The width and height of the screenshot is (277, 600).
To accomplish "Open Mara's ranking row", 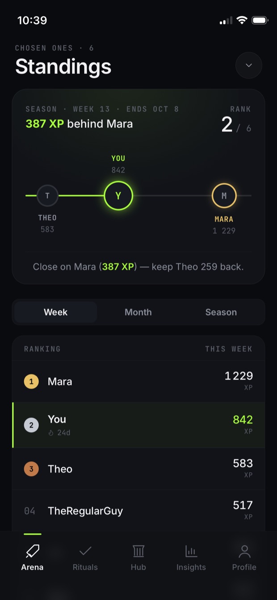I will pos(138,381).
